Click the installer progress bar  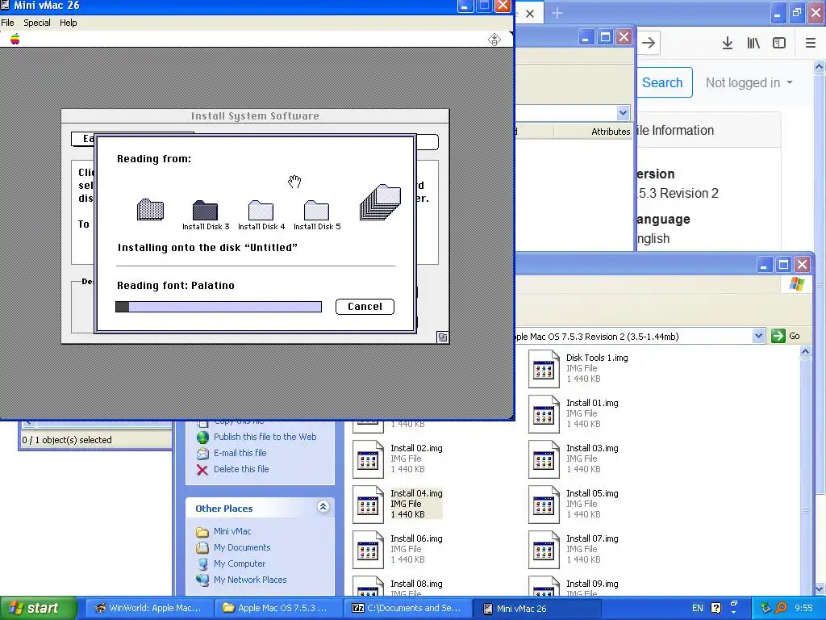coord(219,307)
